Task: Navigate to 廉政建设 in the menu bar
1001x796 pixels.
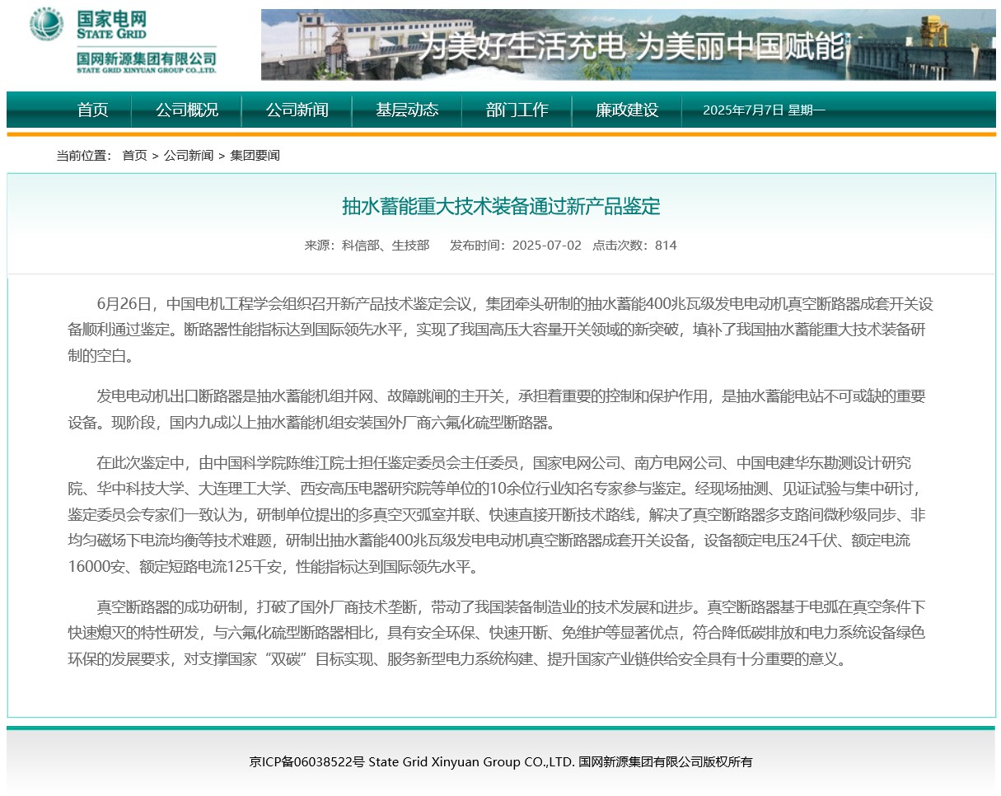Action: coord(627,110)
